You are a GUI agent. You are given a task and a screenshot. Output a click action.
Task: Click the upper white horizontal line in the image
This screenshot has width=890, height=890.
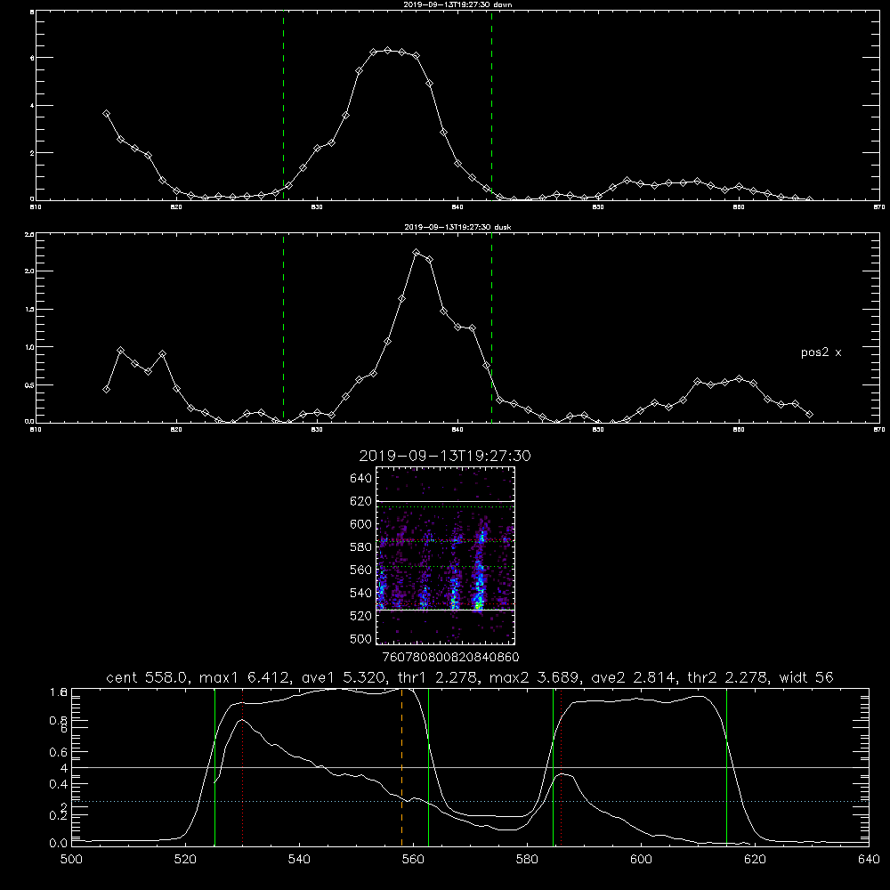tap(445, 501)
